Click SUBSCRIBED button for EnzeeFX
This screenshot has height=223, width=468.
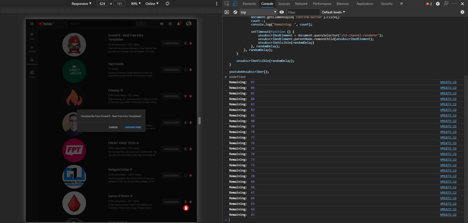coord(171,43)
